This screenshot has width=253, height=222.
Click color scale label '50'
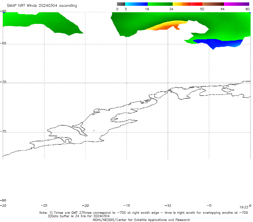coord(202,9)
